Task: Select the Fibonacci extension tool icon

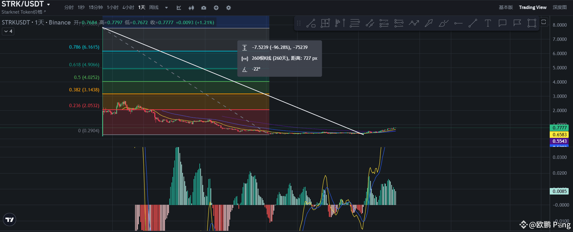Action: (399, 23)
